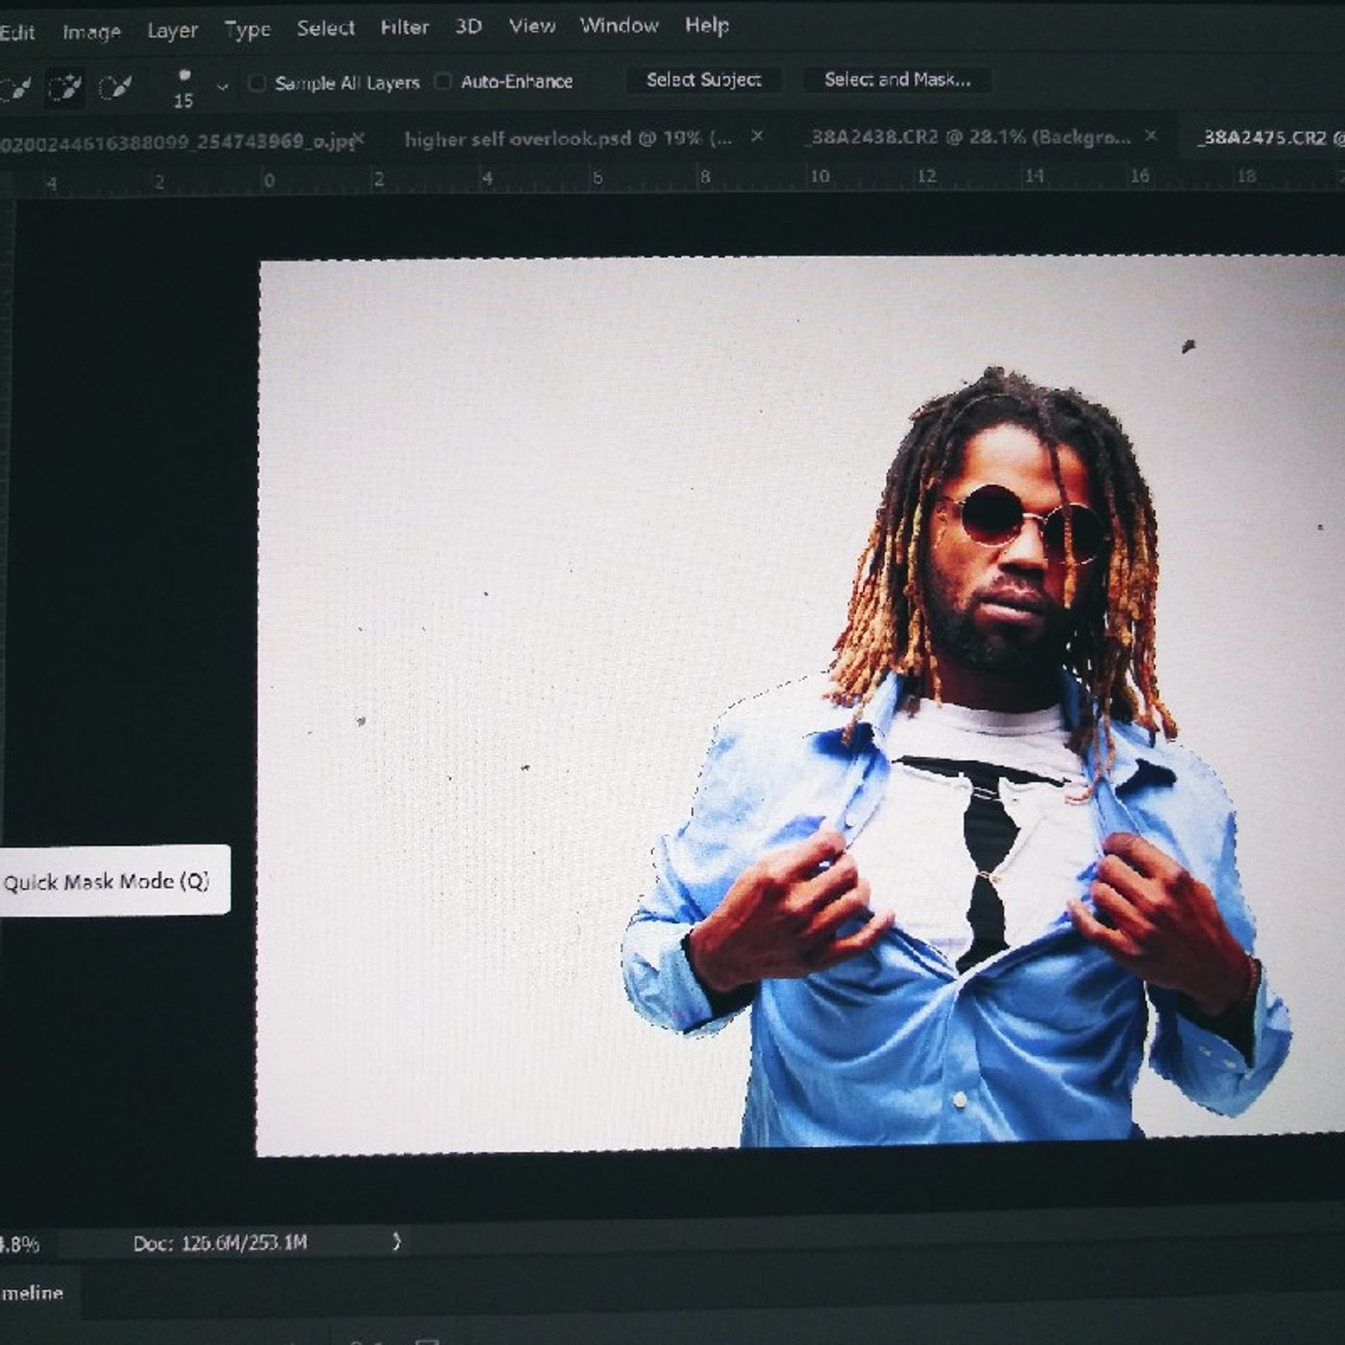1345x1345 pixels.
Task: Select the New Selection quick selection mode
Action: 13,88
